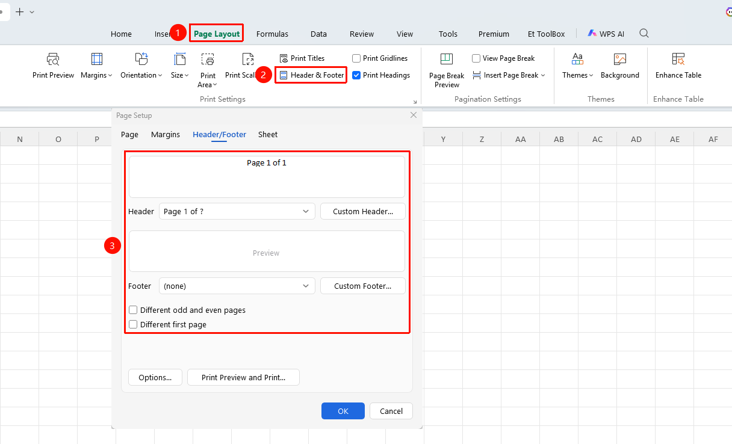Switch to the Sheet tab in Page Setup
The height and width of the screenshot is (444, 732).
pyautogui.click(x=268, y=135)
